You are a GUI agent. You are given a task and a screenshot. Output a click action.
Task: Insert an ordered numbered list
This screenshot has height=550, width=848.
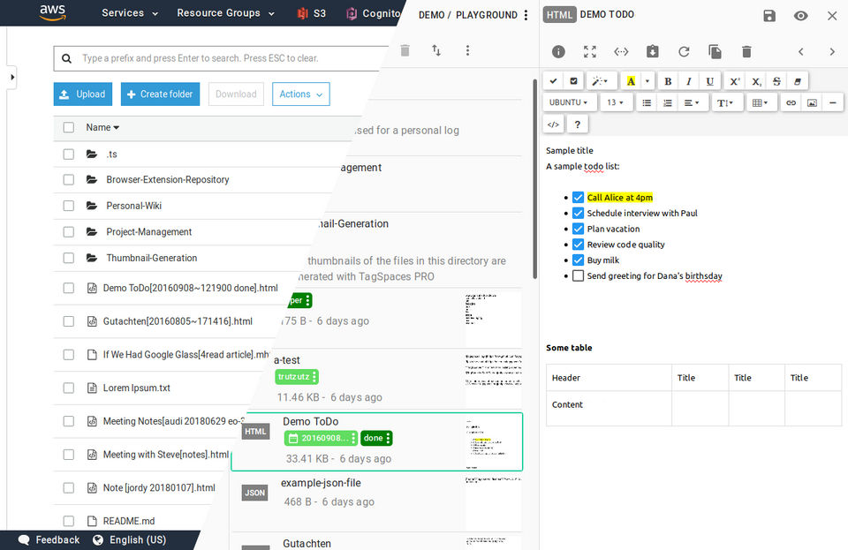click(668, 102)
